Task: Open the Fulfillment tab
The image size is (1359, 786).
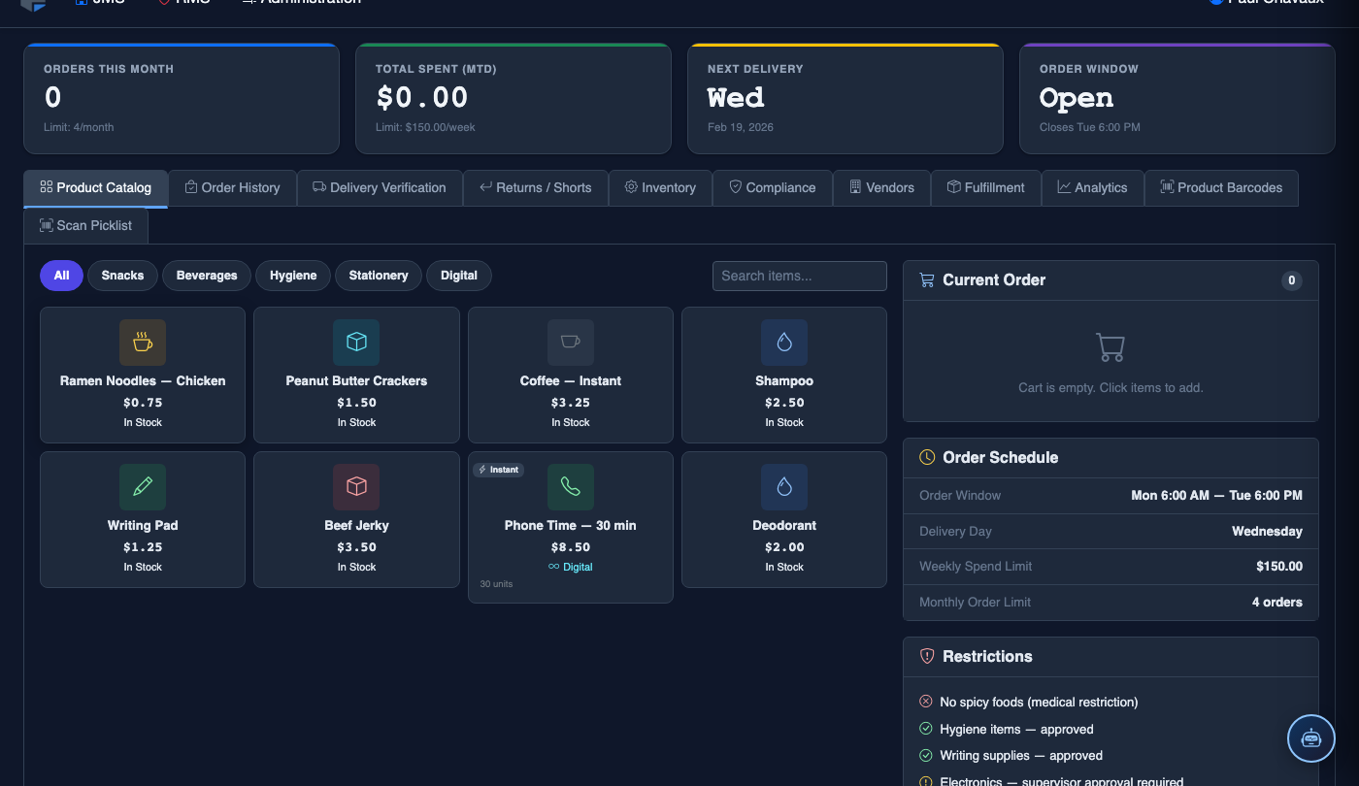Action: click(986, 187)
